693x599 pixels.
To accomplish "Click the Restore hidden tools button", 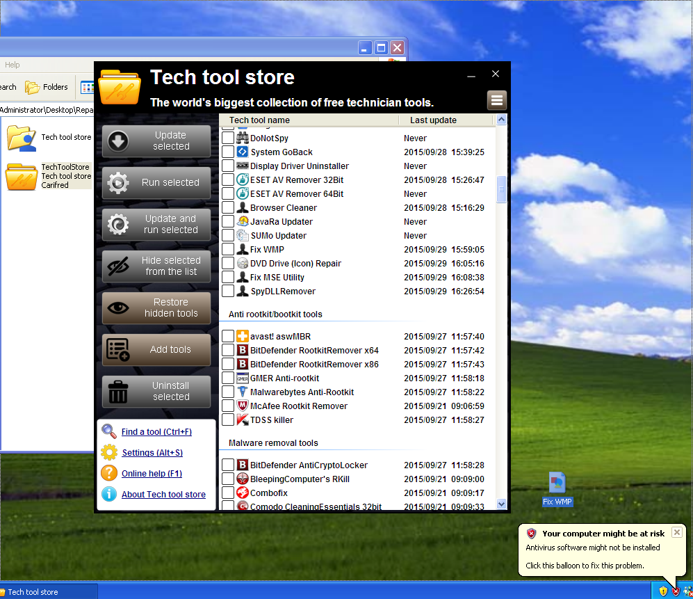I will pos(156,308).
